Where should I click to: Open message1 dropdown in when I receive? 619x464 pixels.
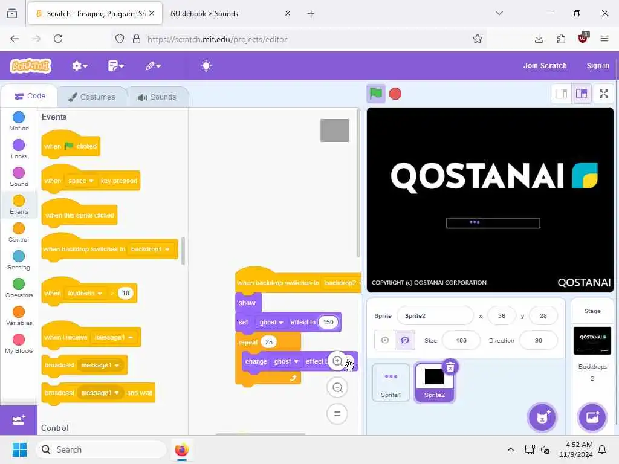pos(114,337)
